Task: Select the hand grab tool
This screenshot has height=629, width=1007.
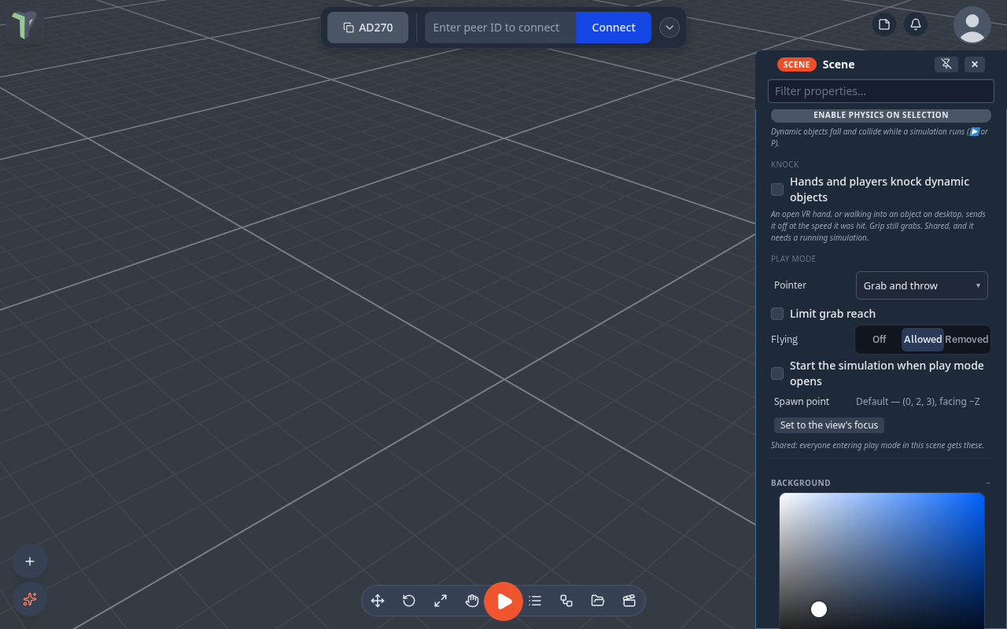Action: pos(472,601)
